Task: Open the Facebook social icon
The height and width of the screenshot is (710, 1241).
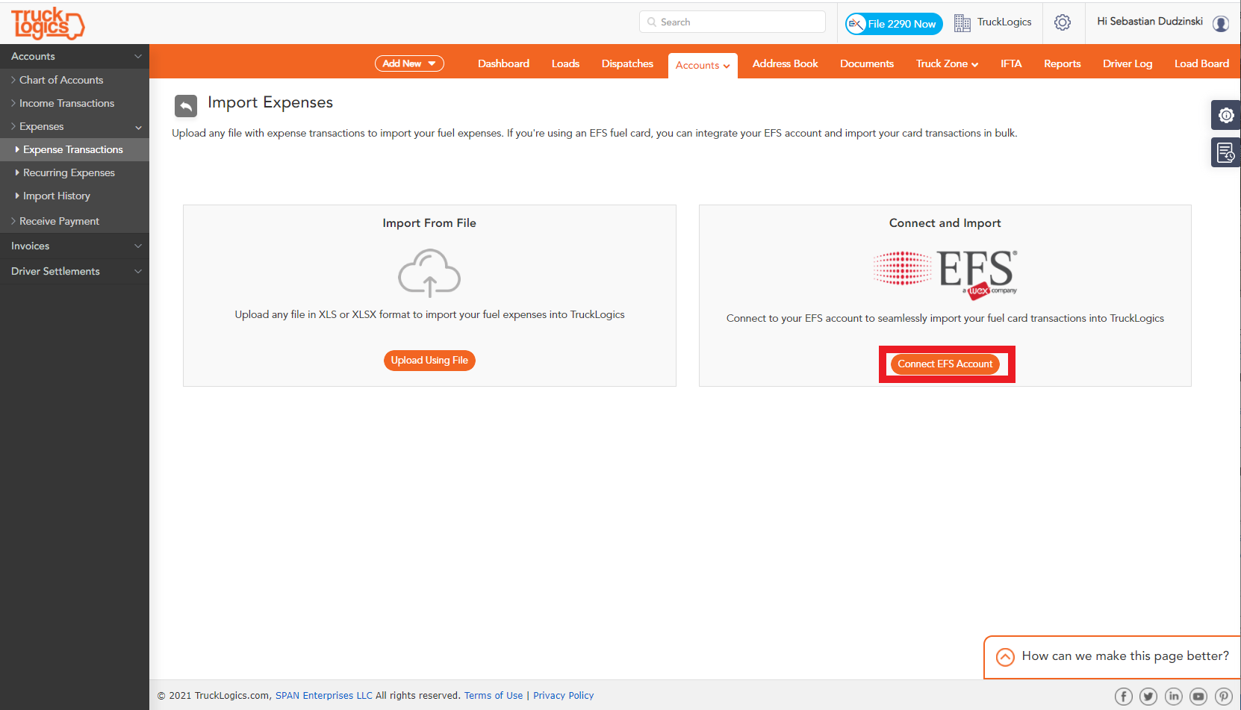Action: point(1124,697)
